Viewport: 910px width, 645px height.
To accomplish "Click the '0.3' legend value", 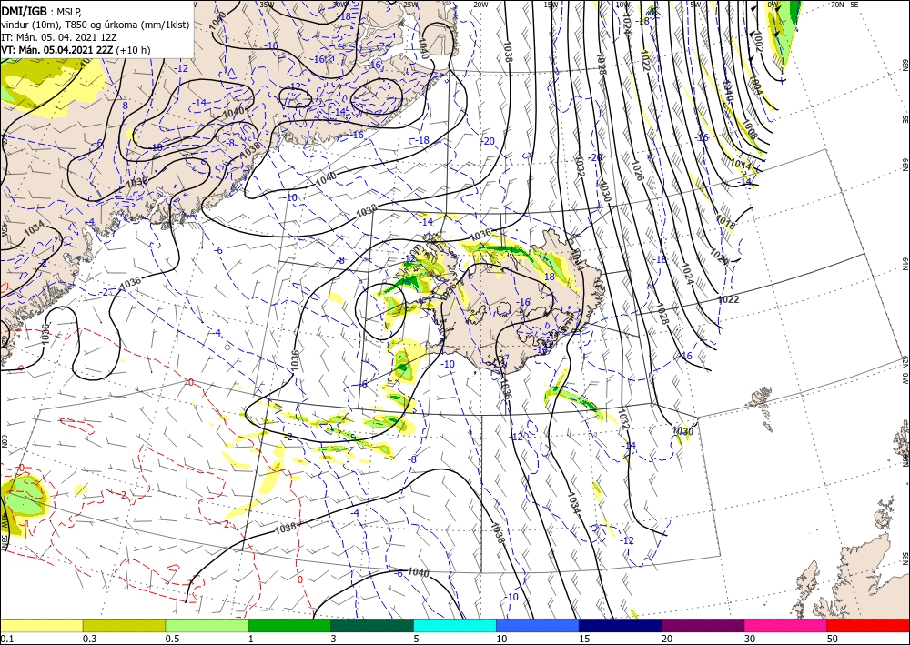I will [89, 639].
